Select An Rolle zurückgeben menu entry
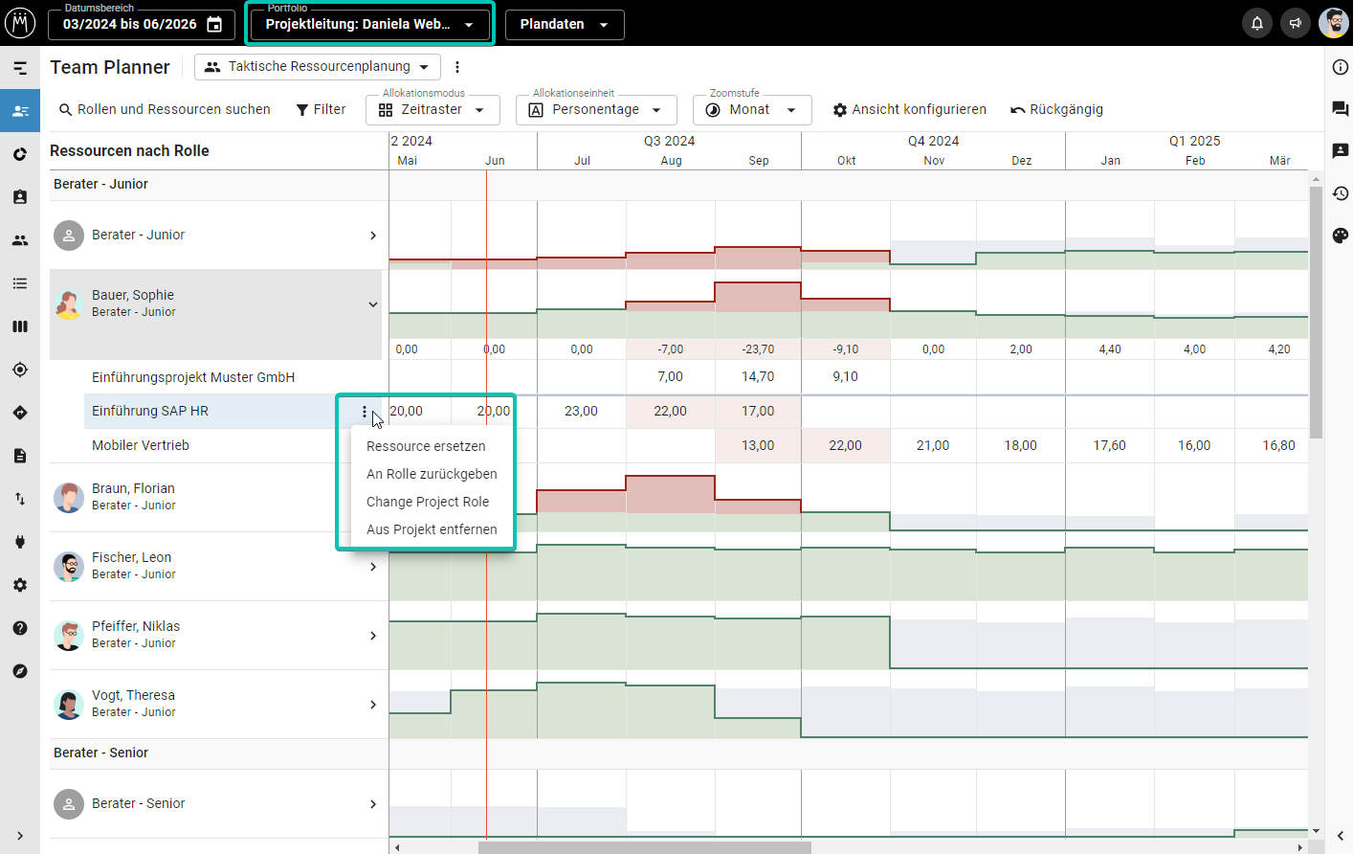Image resolution: width=1353 pixels, height=854 pixels. [432, 474]
